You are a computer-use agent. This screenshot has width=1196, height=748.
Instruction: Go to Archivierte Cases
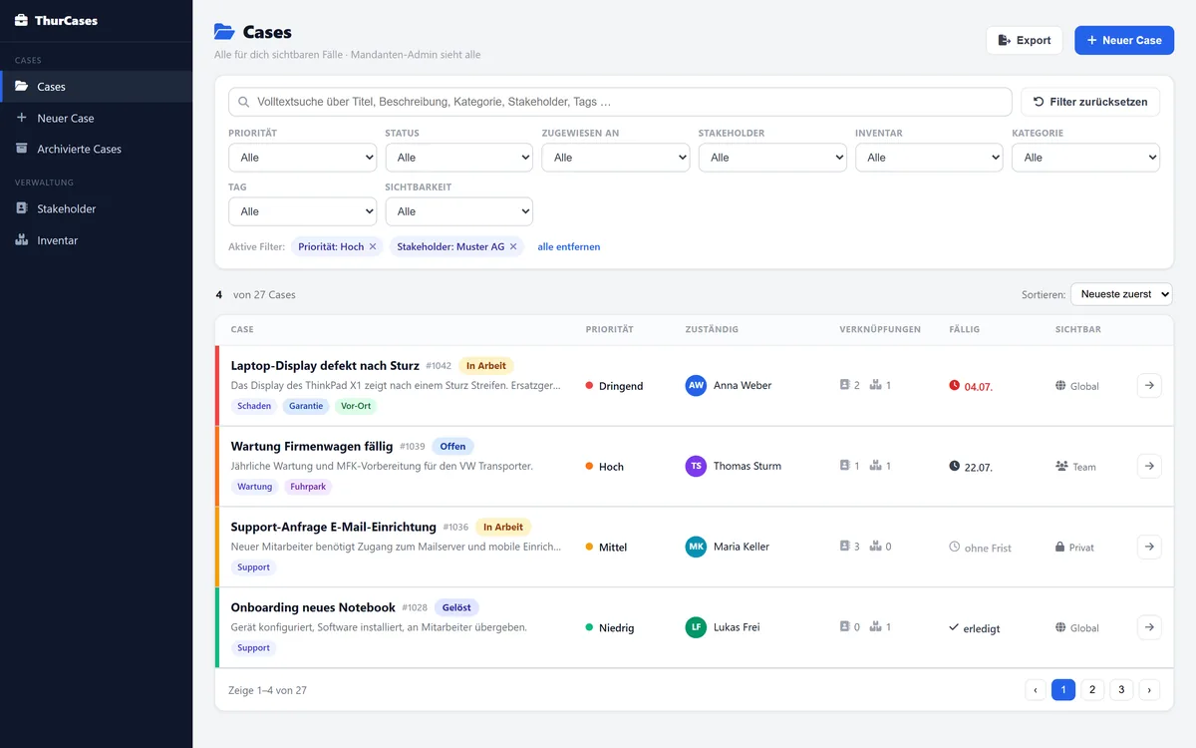pyautogui.click(x=96, y=149)
